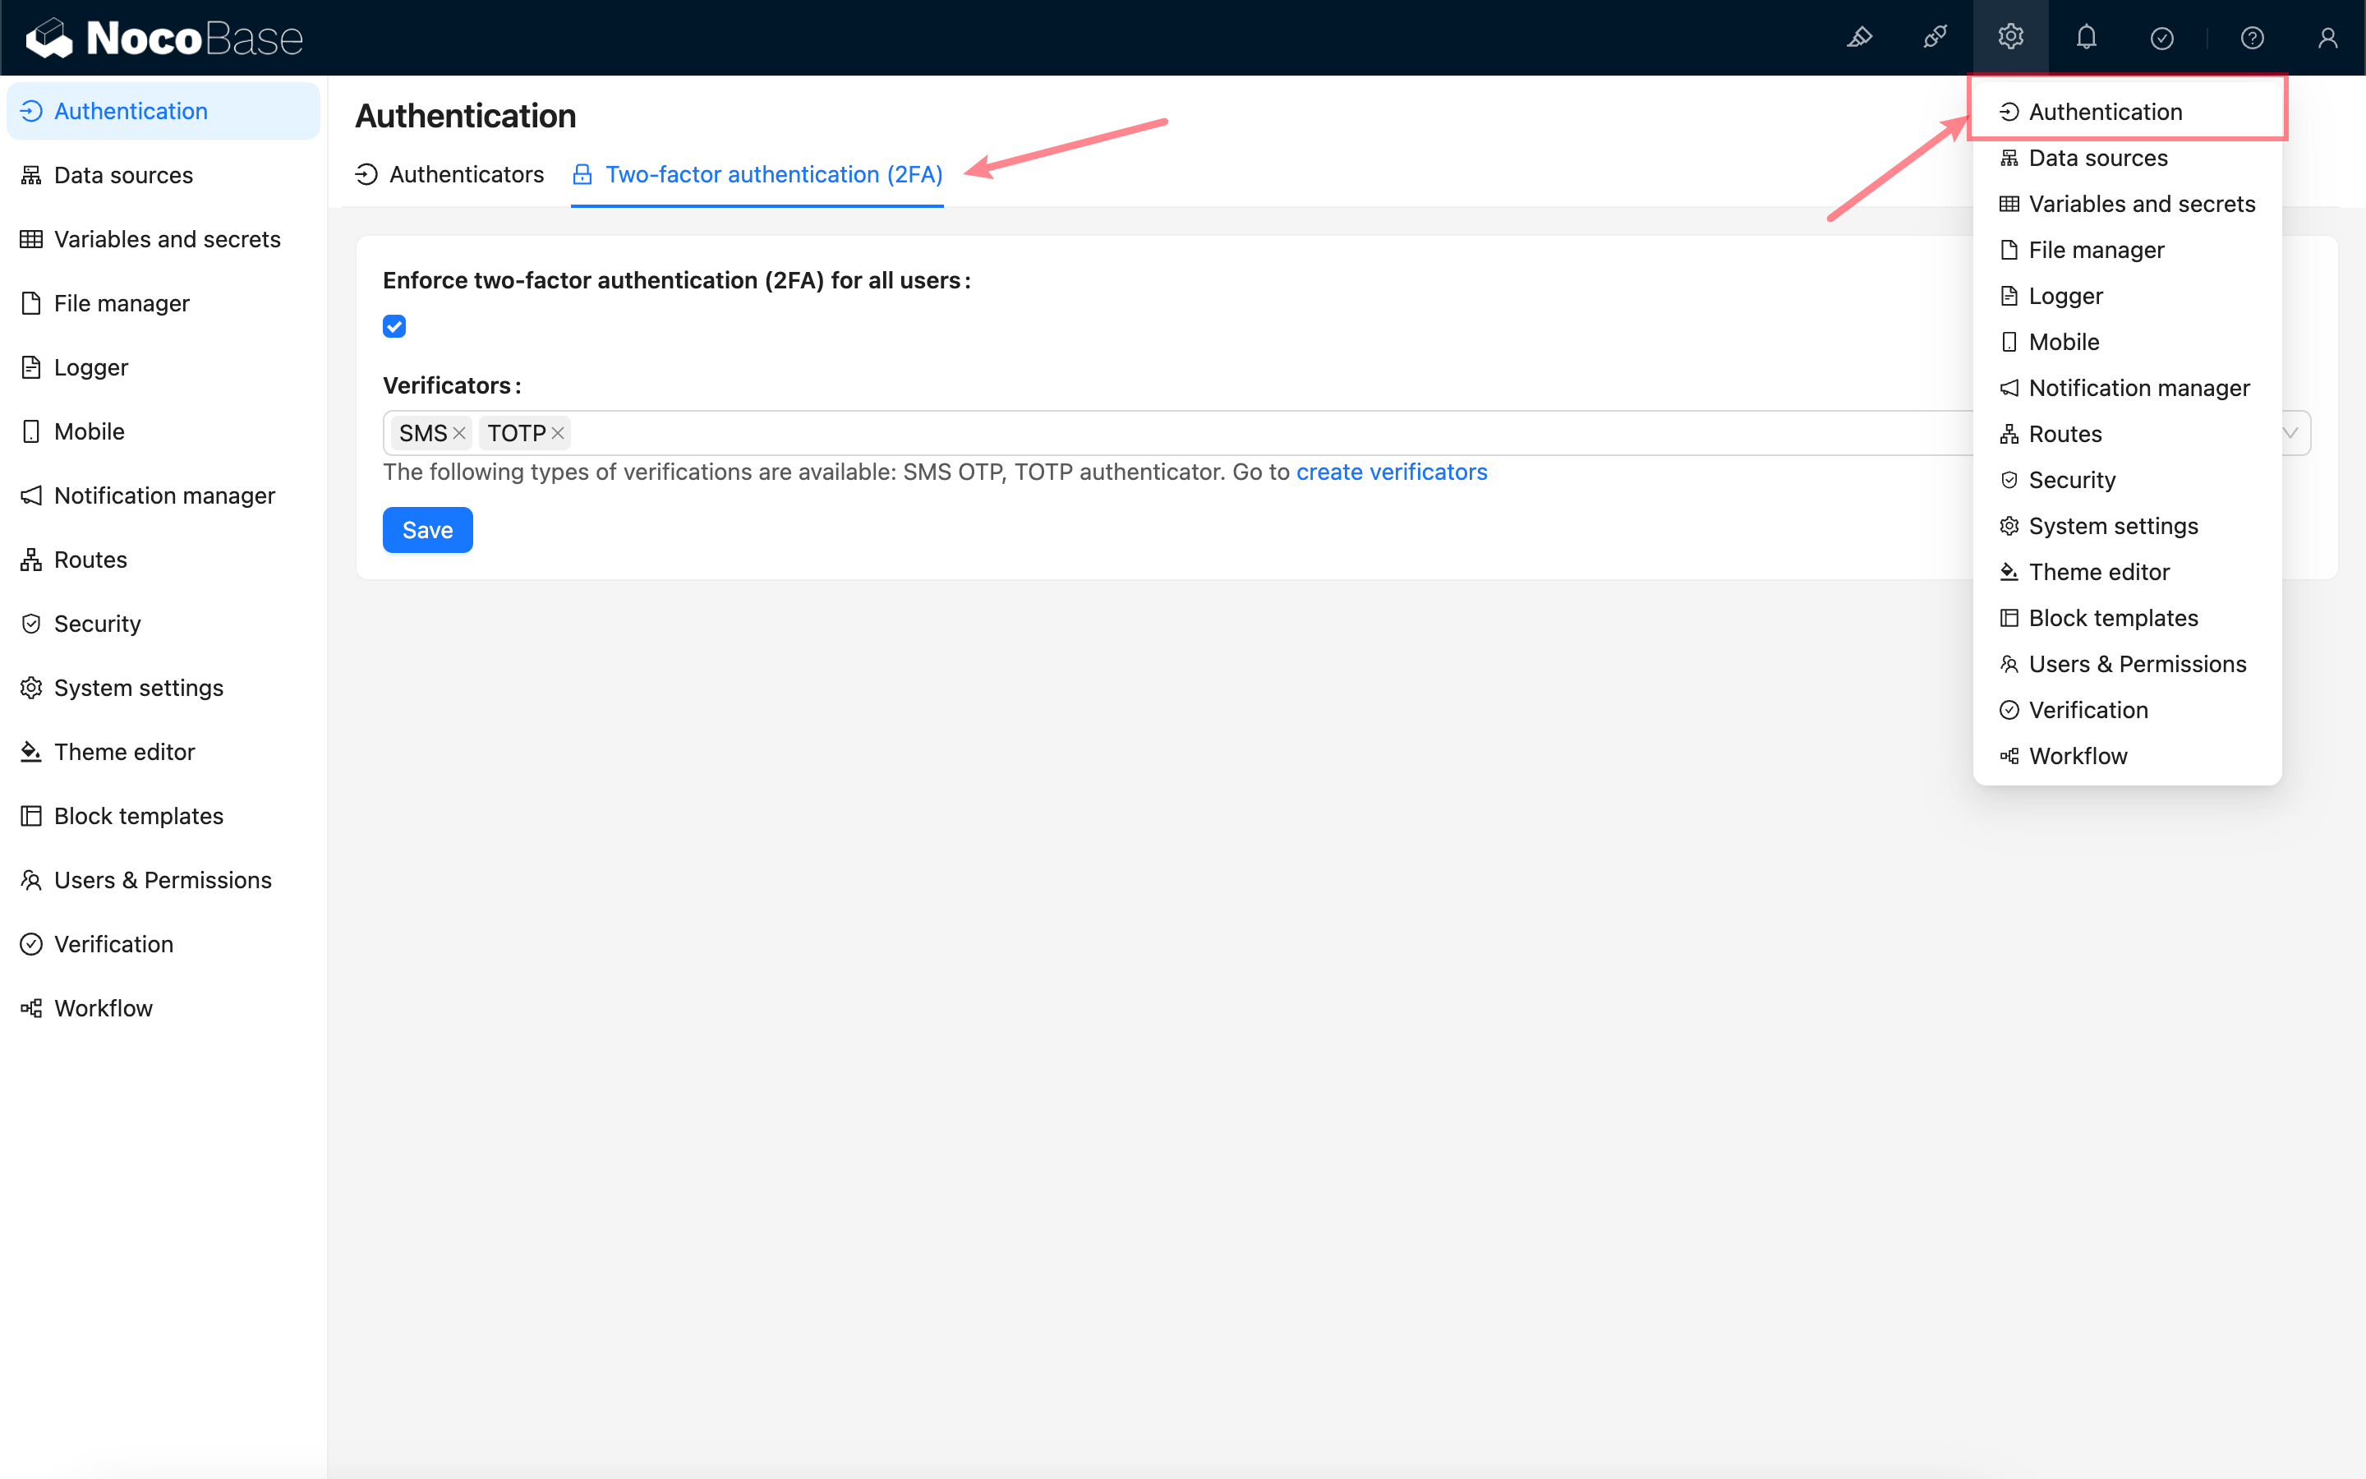2366x1479 pixels.
Task: Open the help question mark icon
Action: tap(2252, 38)
